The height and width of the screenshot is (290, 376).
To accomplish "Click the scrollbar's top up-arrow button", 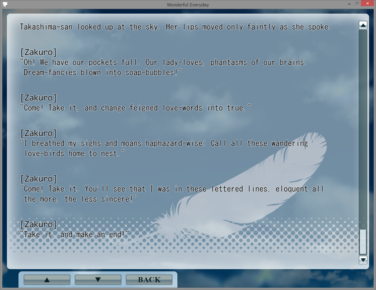I will (x=363, y=25).
